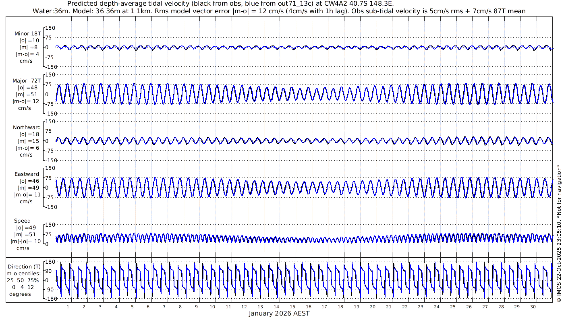Click the -90 tick on the Direction axis
564x322 pixels.
(x=49, y=289)
